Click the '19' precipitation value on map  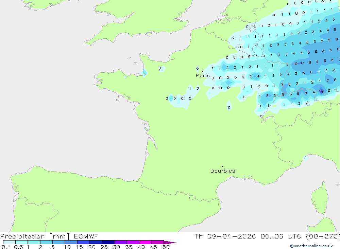(x=321, y=91)
